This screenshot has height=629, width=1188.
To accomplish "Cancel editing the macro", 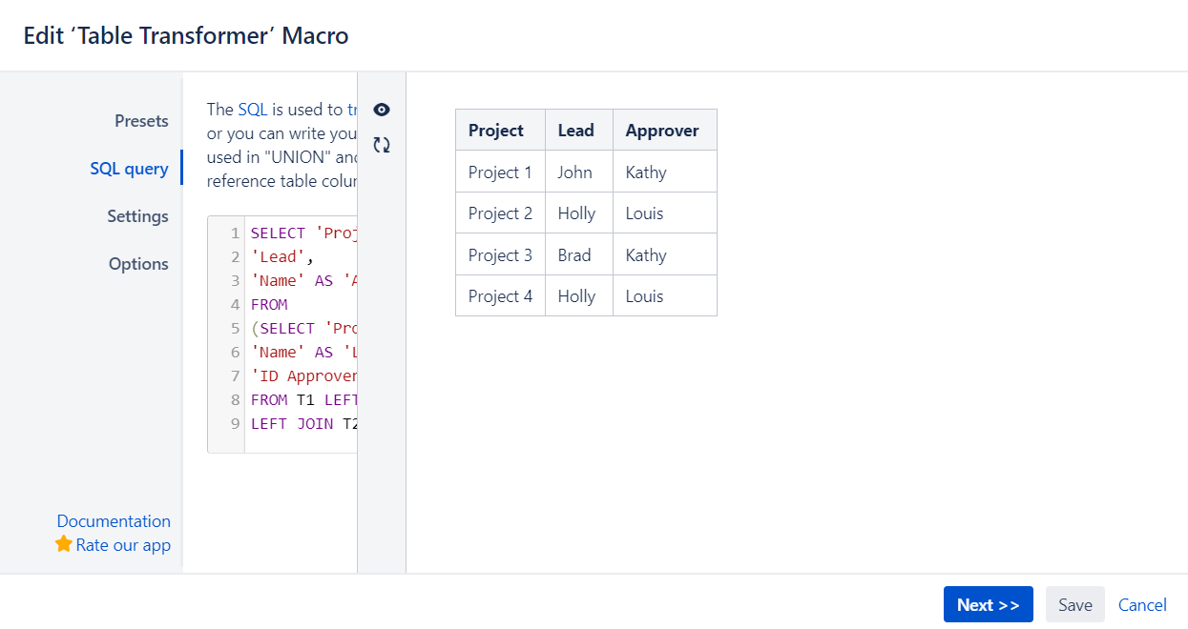I will pos(1141,604).
